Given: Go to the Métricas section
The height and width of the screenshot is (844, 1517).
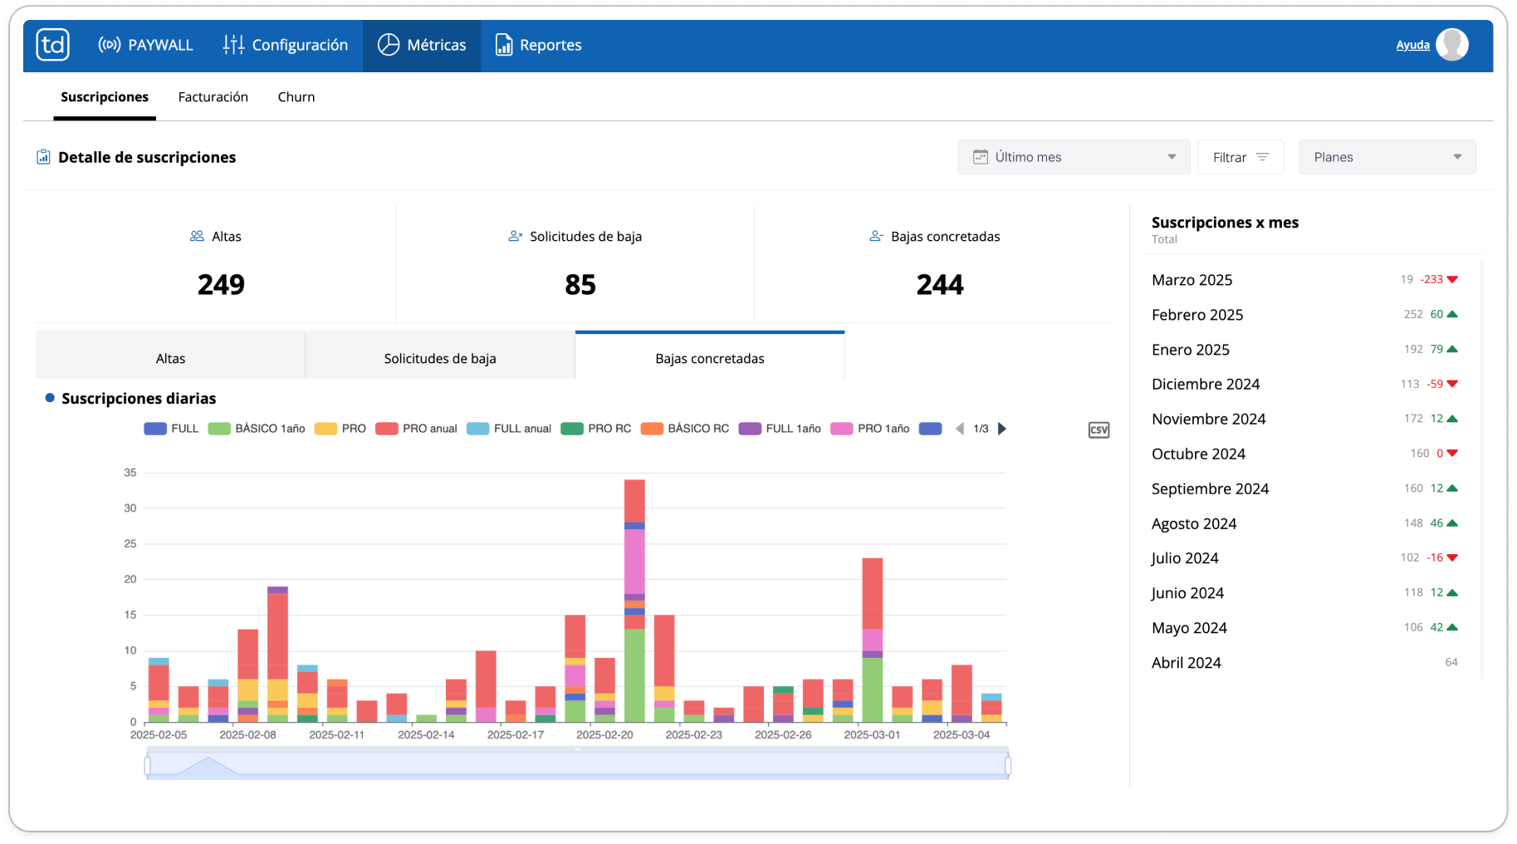Looking at the screenshot, I should (422, 45).
